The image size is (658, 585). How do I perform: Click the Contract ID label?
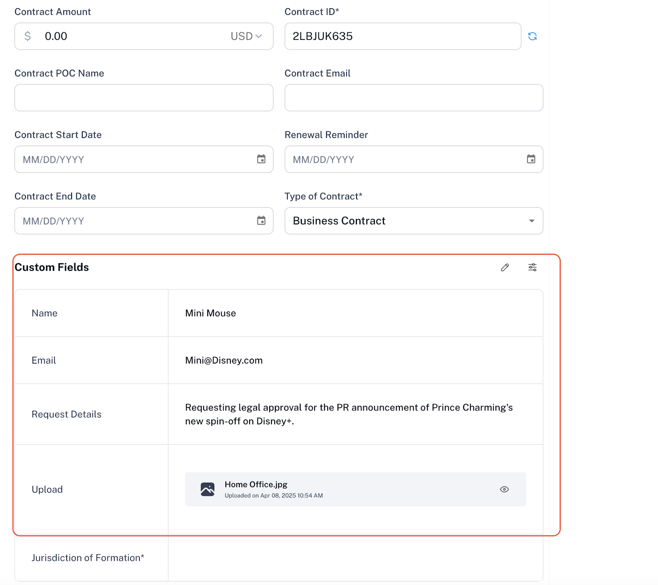[x=312, y=12]
